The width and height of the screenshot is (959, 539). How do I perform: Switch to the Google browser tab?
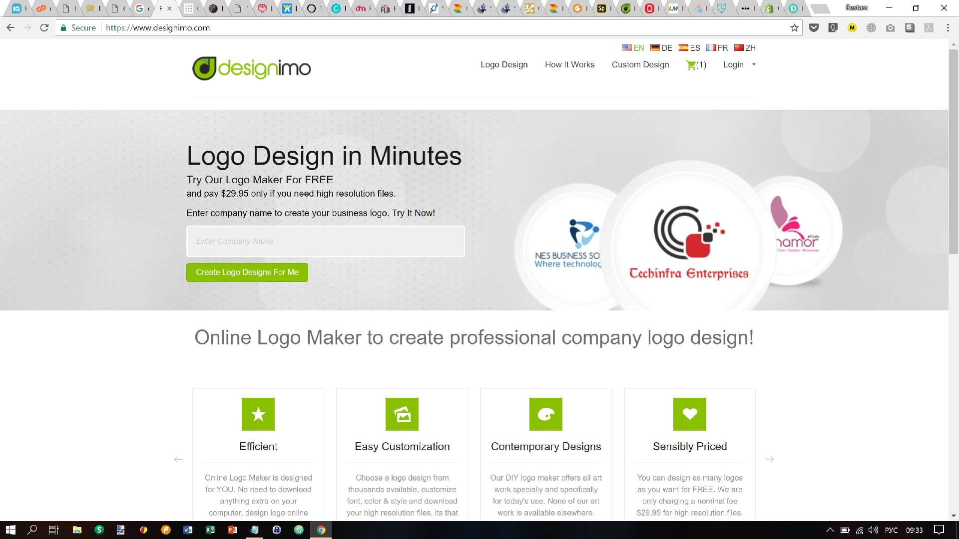pos(141,8)
